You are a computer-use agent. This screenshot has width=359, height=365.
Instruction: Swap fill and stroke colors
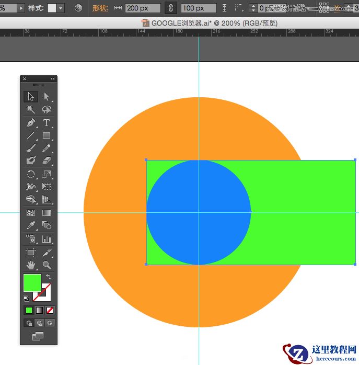[x=49, y=277]
